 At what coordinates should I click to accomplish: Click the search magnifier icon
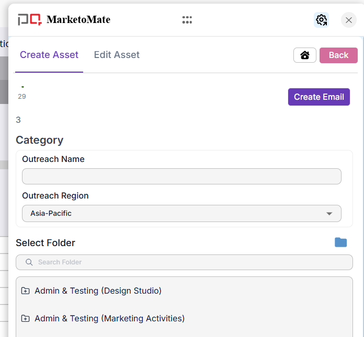pyautogui.click(x=29, y=262)
